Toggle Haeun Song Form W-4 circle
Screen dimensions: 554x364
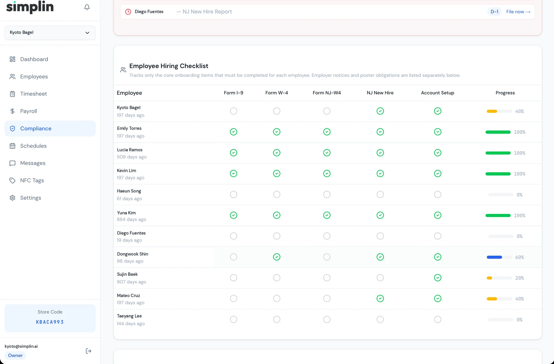277,194
